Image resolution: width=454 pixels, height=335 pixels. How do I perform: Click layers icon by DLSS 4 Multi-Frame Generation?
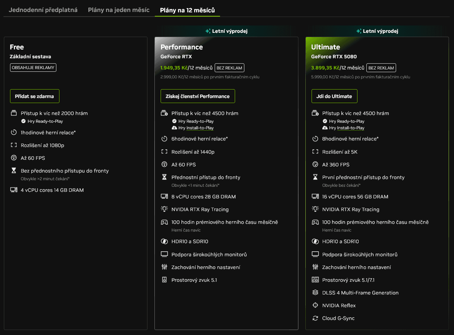[315, 293]
